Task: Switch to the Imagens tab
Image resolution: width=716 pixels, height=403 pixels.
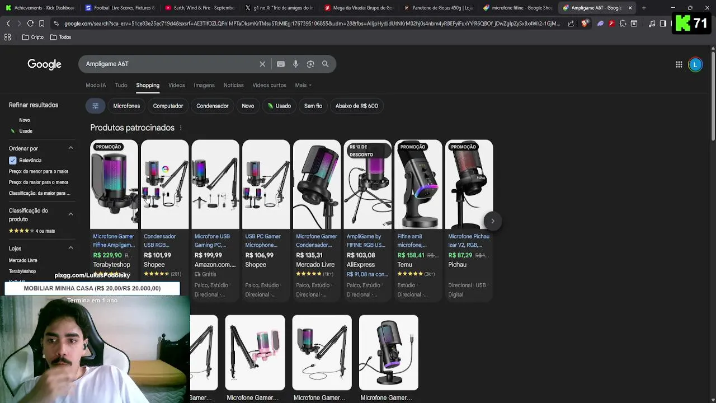Action: 204,85
